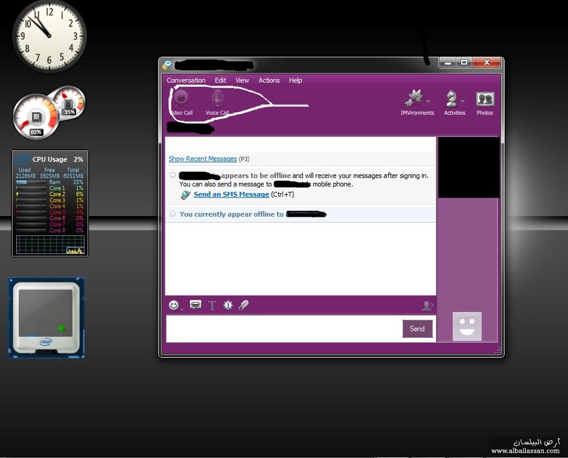Click the "Core 8" usage row
Image resolution: width=568 pixels, height=458 pixels.
click(49, 231)
